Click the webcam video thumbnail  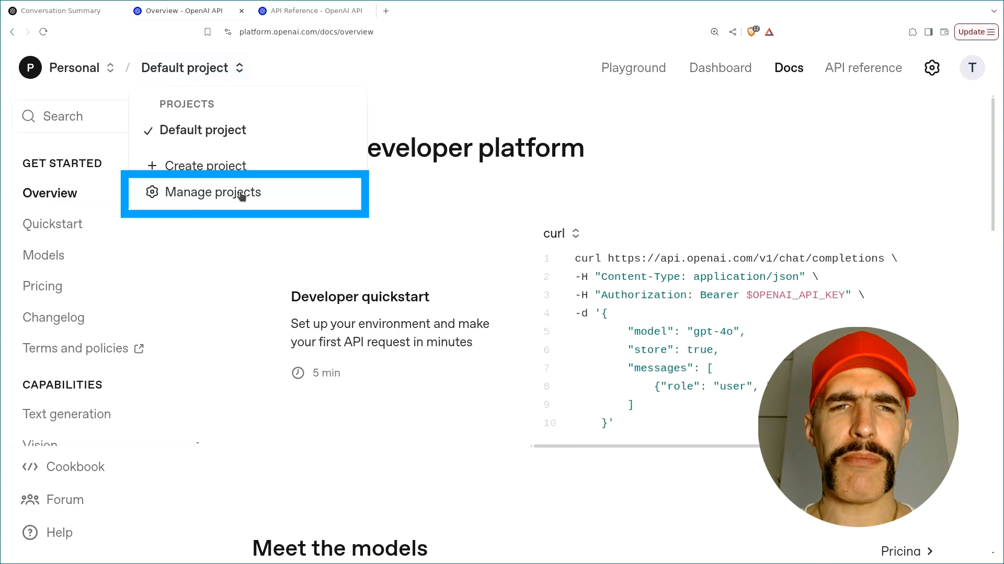click(x=858, y=427)
